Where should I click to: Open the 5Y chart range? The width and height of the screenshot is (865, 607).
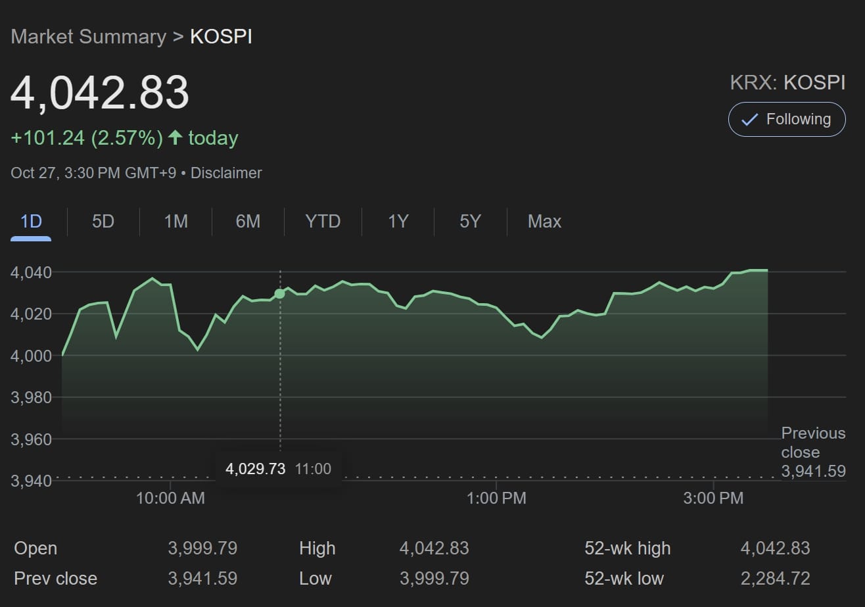[470, 222]
